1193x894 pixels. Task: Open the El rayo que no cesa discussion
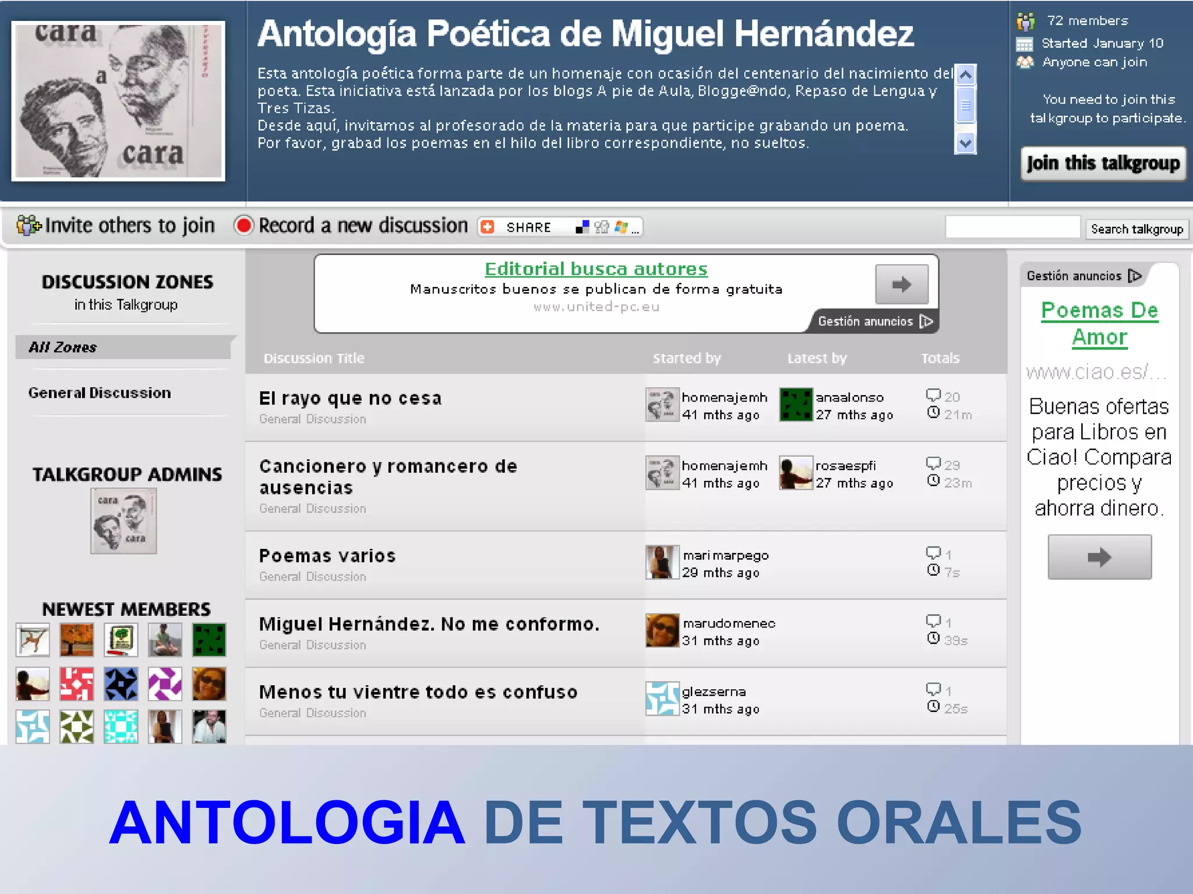click(x=350, y=398)
